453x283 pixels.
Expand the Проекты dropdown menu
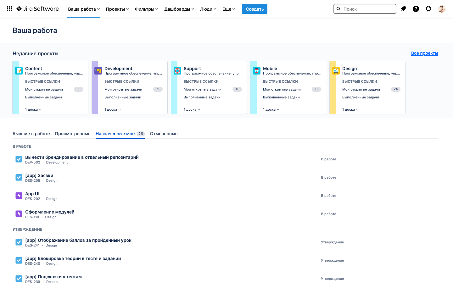point(117,9)
